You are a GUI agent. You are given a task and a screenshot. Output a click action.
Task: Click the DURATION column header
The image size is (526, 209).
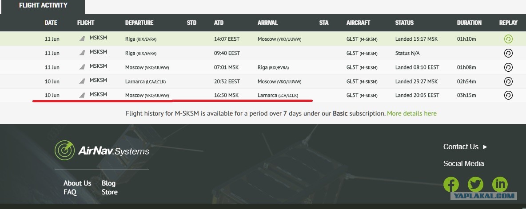[469, 23]
